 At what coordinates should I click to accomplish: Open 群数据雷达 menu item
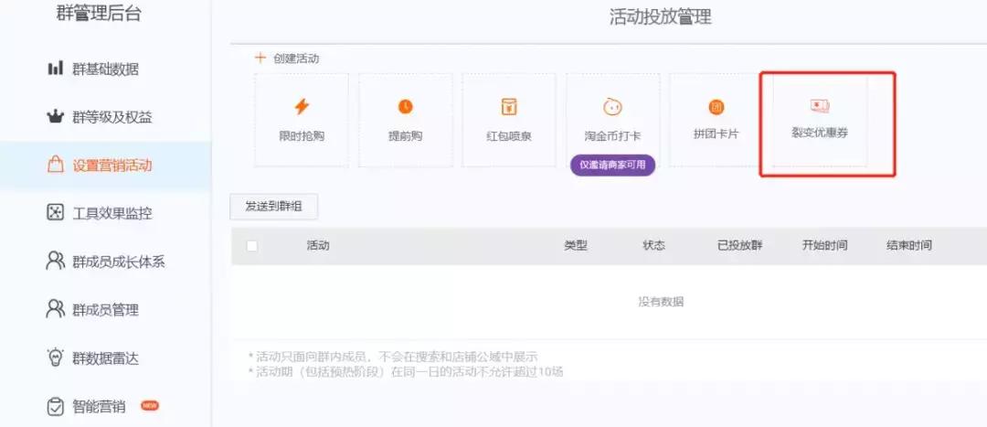click(106, 358)
